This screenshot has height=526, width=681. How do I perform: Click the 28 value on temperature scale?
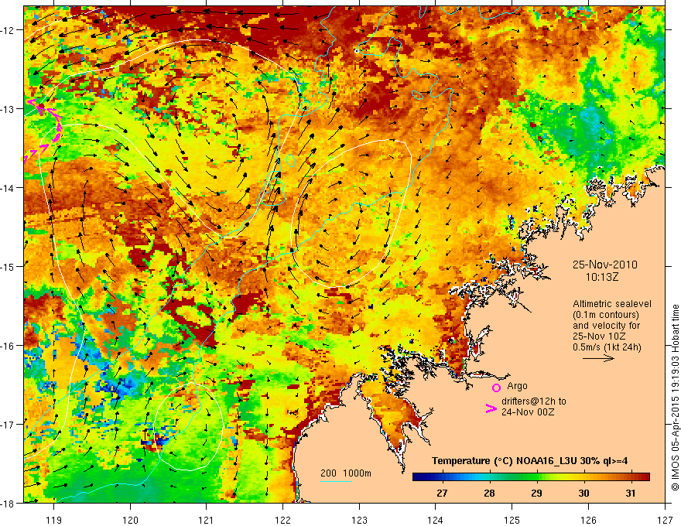(x=489, y=493)
